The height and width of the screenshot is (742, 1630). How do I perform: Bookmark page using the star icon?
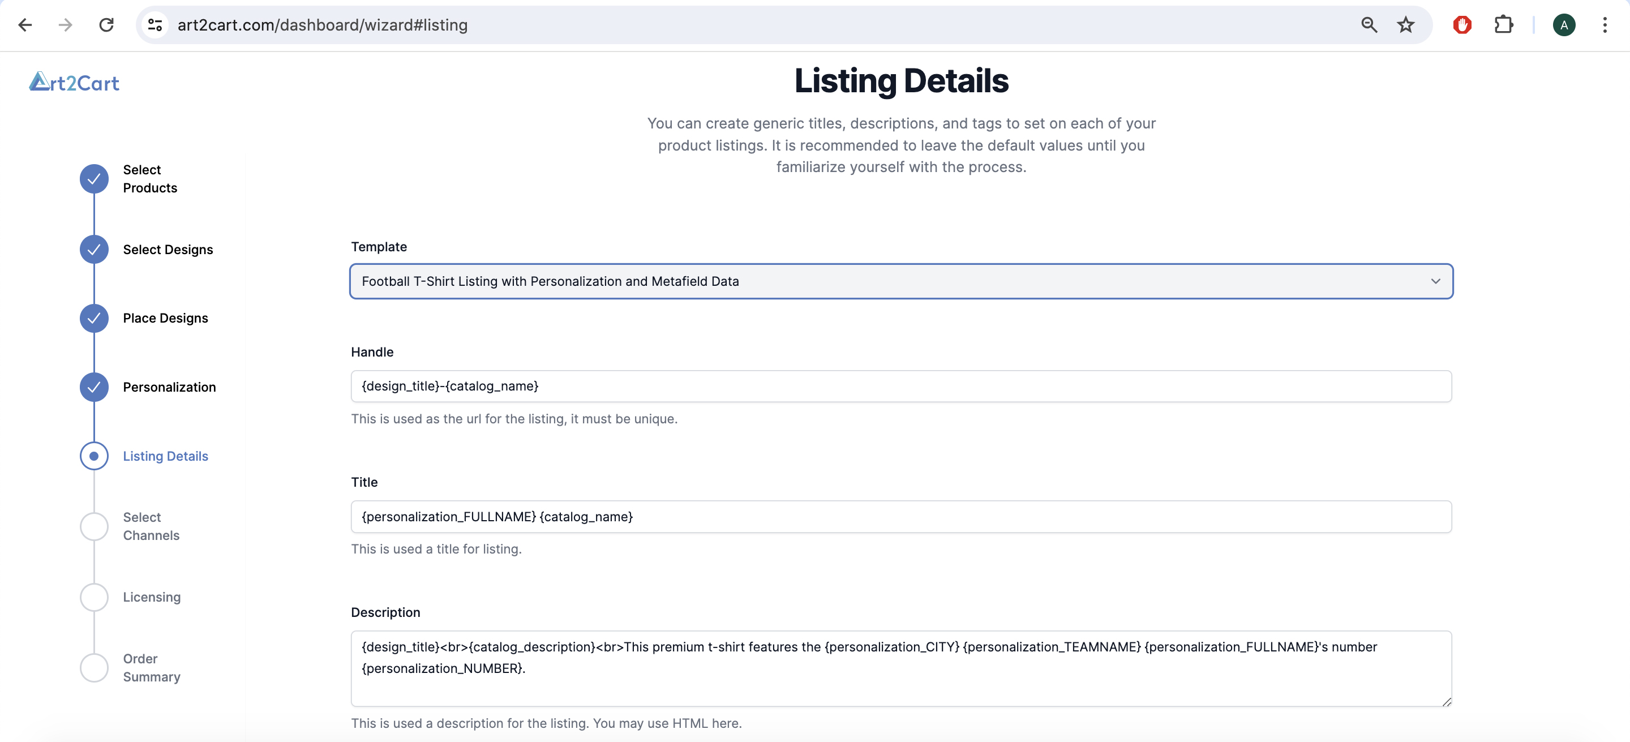[1405, 25]
